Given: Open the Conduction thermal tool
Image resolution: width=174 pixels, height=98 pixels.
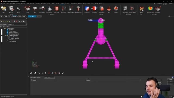Looking at the screenshot, I should 87,9.
